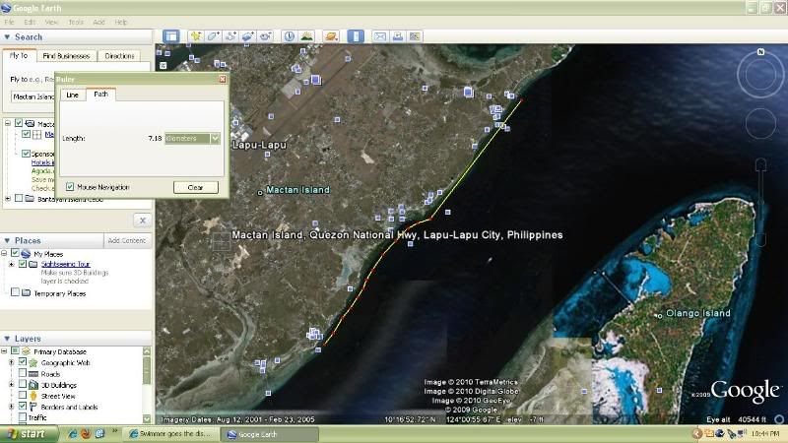Enable the Roads layer checkbox
Screen dimensions: 788x443
(x=23, y=373)
